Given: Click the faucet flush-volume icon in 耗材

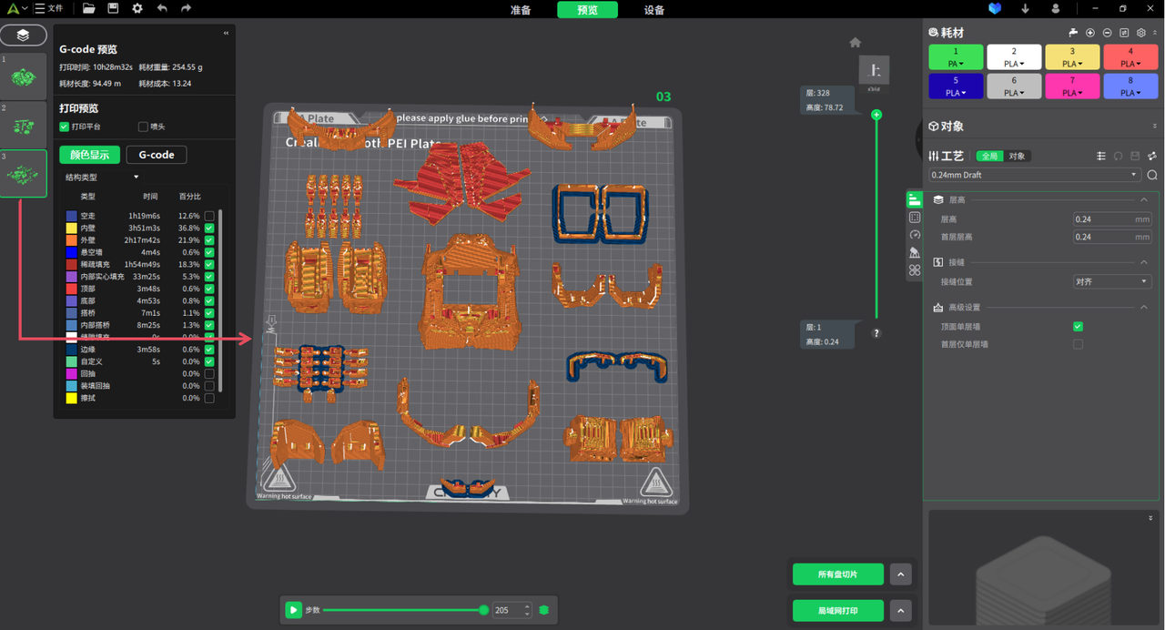Looking at the screenshot, I should [x=1073, y=33].
